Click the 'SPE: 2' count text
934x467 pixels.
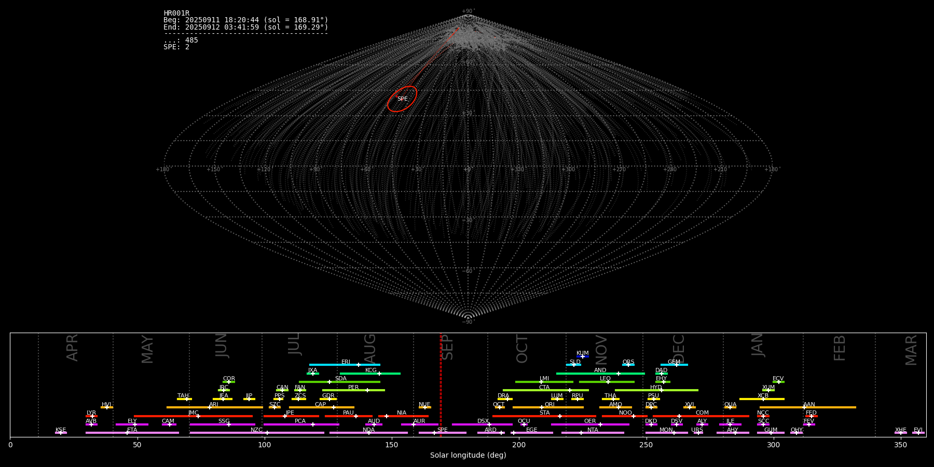pos(176,47)
